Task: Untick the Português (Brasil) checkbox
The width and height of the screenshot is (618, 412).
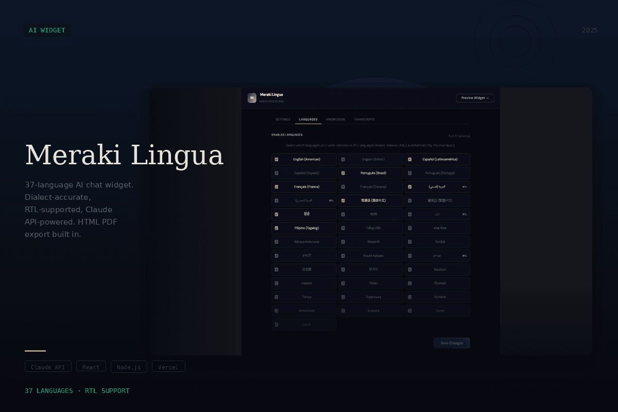Action: tap(343, 173)
